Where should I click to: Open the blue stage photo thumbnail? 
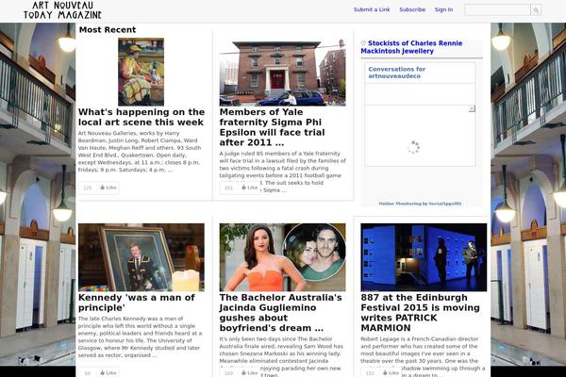[x=424, y=257]
